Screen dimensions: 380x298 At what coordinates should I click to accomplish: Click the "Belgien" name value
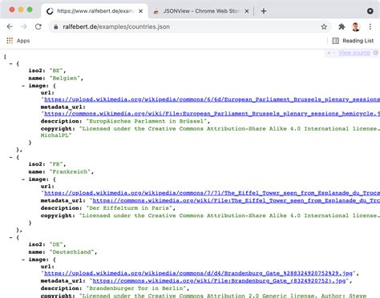coord(65,79)
